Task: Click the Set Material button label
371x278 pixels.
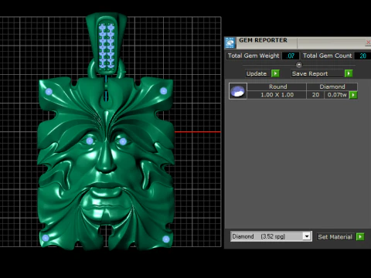Action: 335,237
